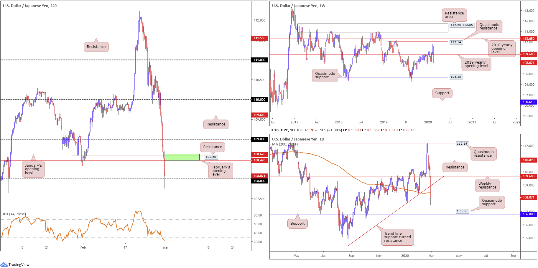Click the 118.000 level on weekly price scale
The width and height of the screenshot is (538, 268).
tap(529, 11)
